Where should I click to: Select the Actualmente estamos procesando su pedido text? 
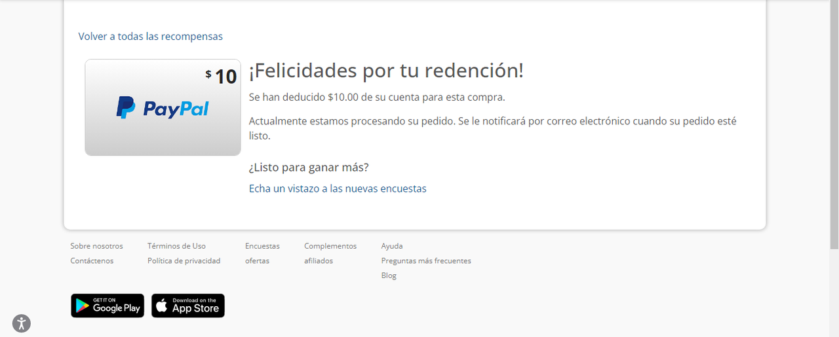pyautogui.click(x=493, y=129)
